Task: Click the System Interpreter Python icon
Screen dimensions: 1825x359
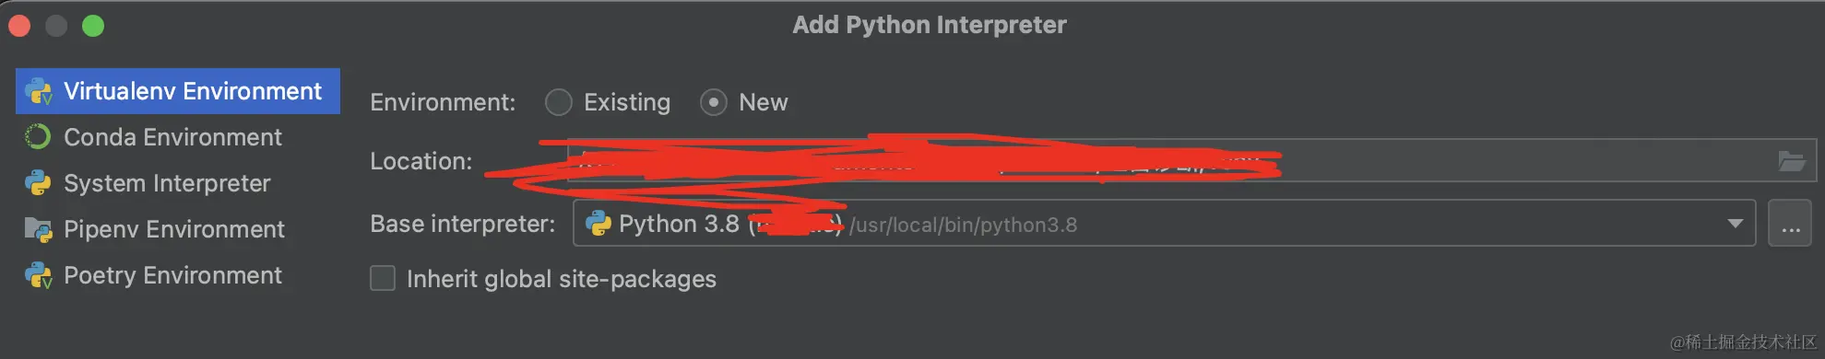Action: (38, 183)
